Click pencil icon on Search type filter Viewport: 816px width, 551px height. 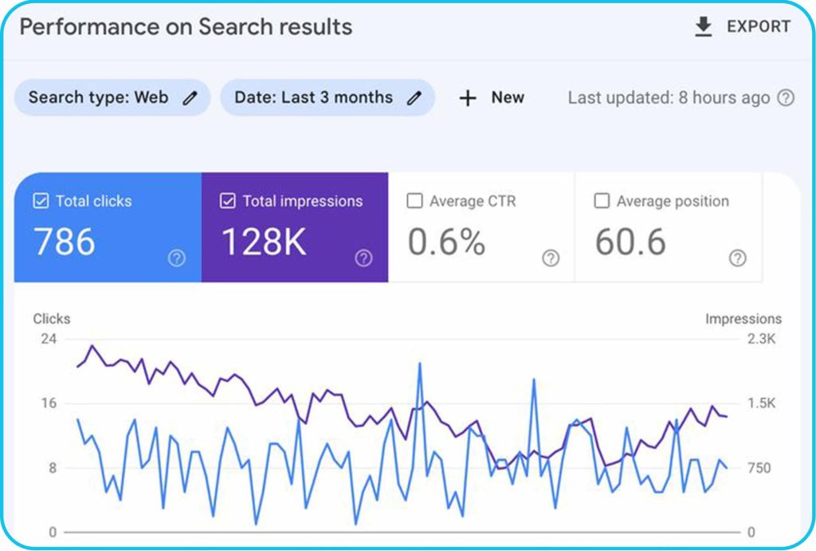[x=190, y=98]
